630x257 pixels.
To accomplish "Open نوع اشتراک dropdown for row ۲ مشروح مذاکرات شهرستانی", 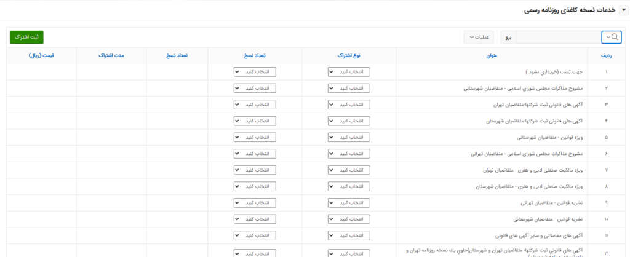I will pyautogui.click(x=349, y=89).
